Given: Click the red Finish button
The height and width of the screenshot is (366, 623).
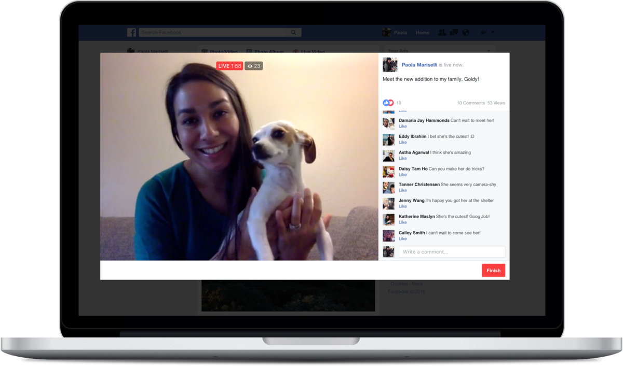Looking at the screenshot, I should tap(493, 270).
